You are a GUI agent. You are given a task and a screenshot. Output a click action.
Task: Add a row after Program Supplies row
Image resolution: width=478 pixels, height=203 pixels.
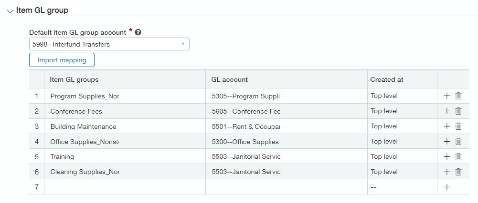447,96
